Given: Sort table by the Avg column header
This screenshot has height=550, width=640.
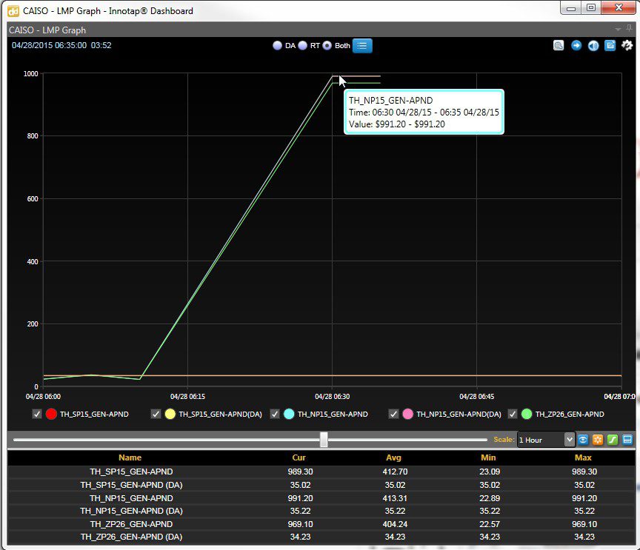Looking at the screenshot, I should pyautogui.click(x=394, y=457).
